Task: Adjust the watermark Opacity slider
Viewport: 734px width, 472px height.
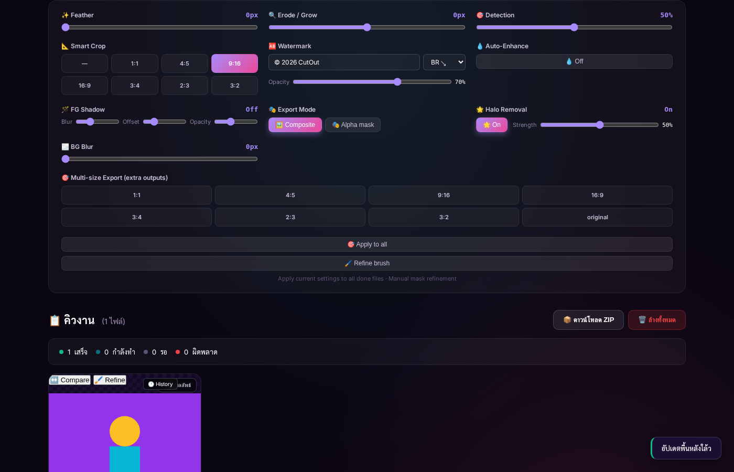Action: click(x=372, y=82)
